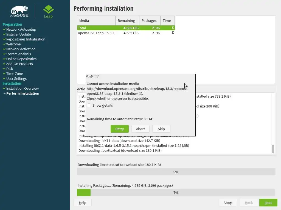
Task: Click the hourglass icon in Total row
Action: pyautogui.click(x=173, y=28)
